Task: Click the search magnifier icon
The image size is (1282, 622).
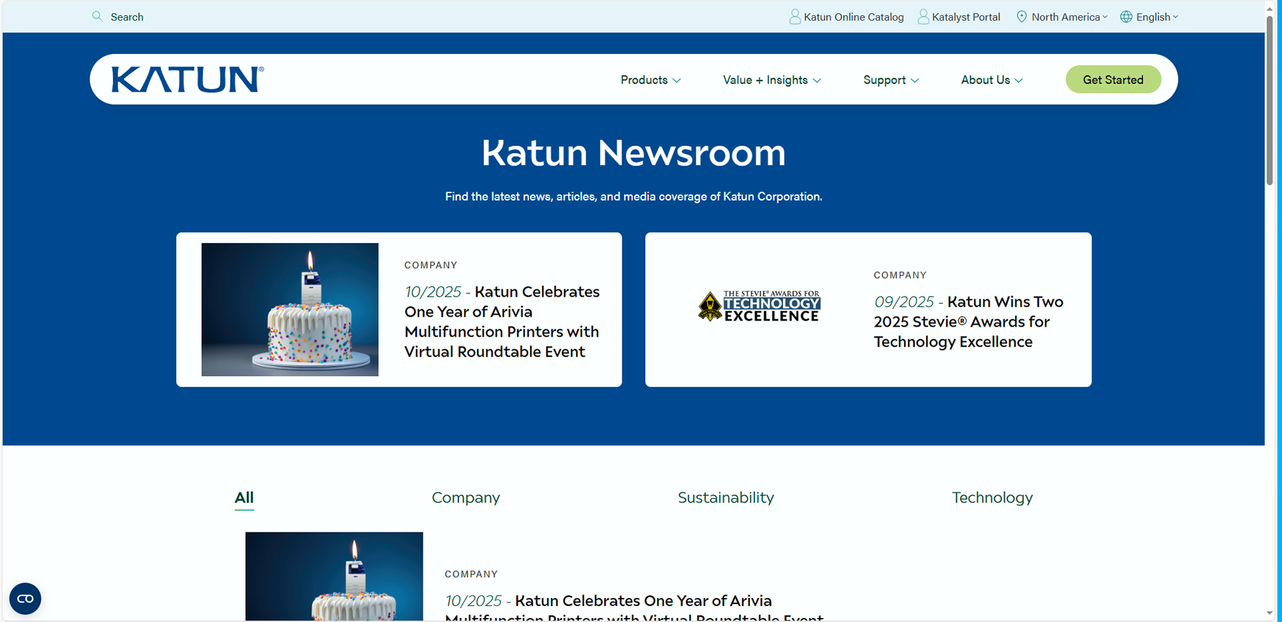Action: click(x=97, y=16)
